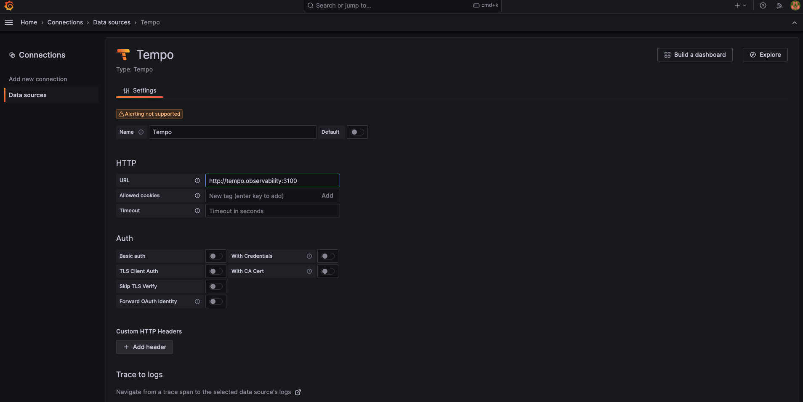
Task: Click the Alerting not supported warning badge
Action: 149,114
